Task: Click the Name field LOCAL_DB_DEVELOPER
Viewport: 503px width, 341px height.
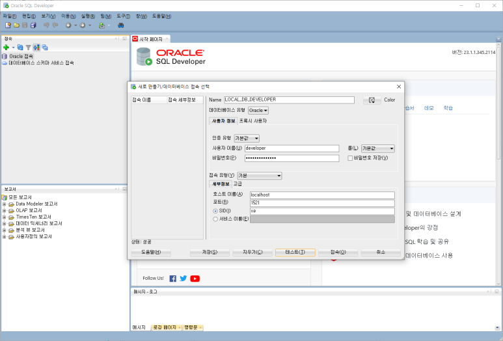Action: [x=289, y=100]
